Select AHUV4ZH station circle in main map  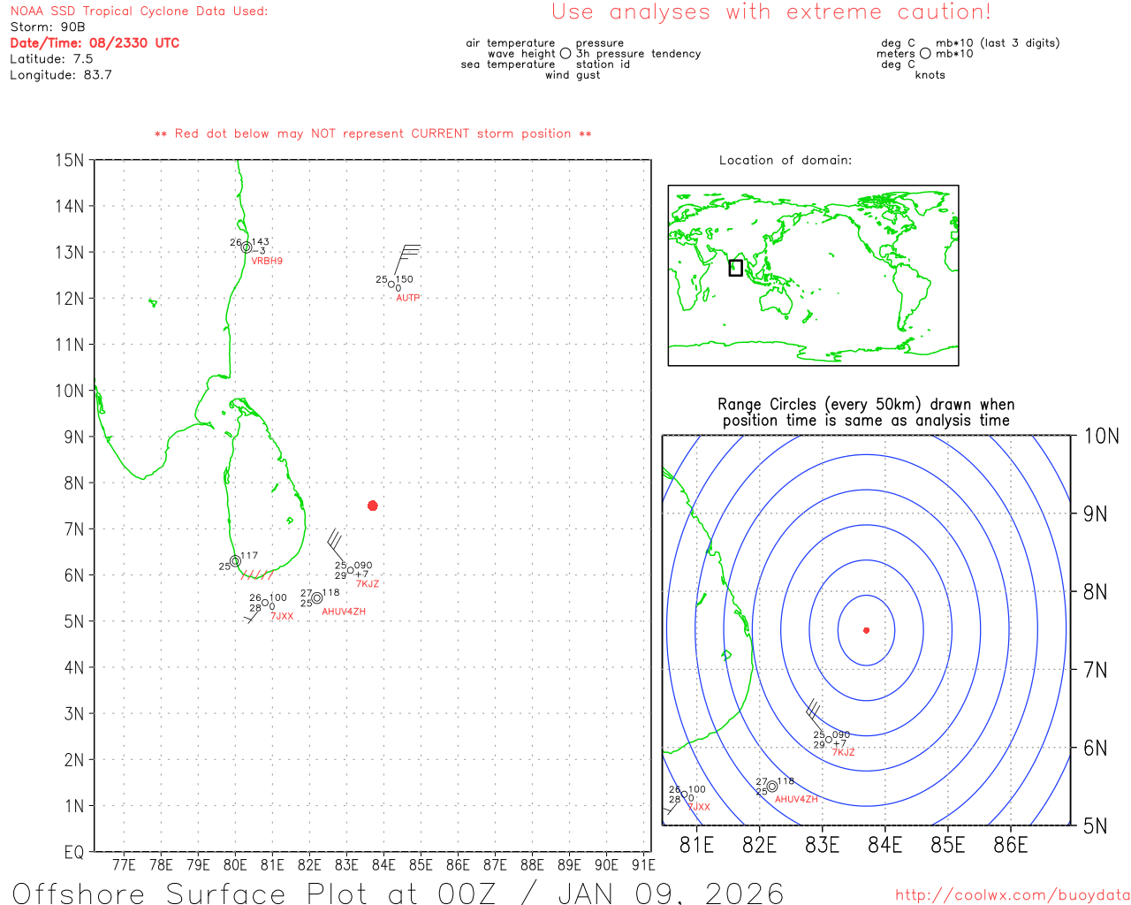317,598
